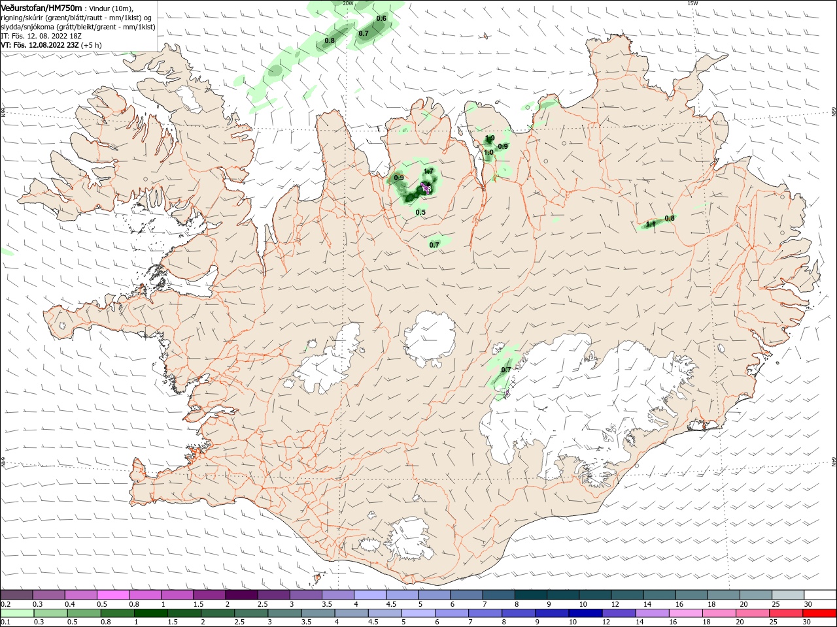
Task: Click the 1.1 precipitation value in the east
Action: [651, 225]
